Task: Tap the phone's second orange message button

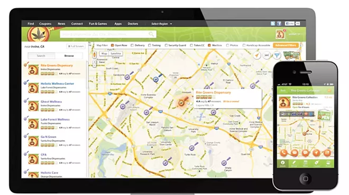Action: 295,153
